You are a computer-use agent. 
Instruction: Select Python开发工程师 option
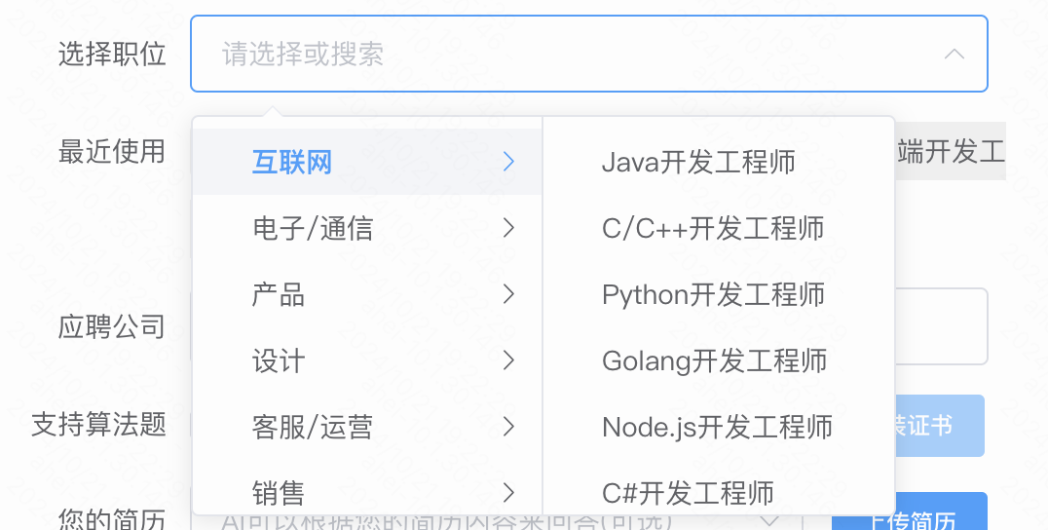pos(713,294)
